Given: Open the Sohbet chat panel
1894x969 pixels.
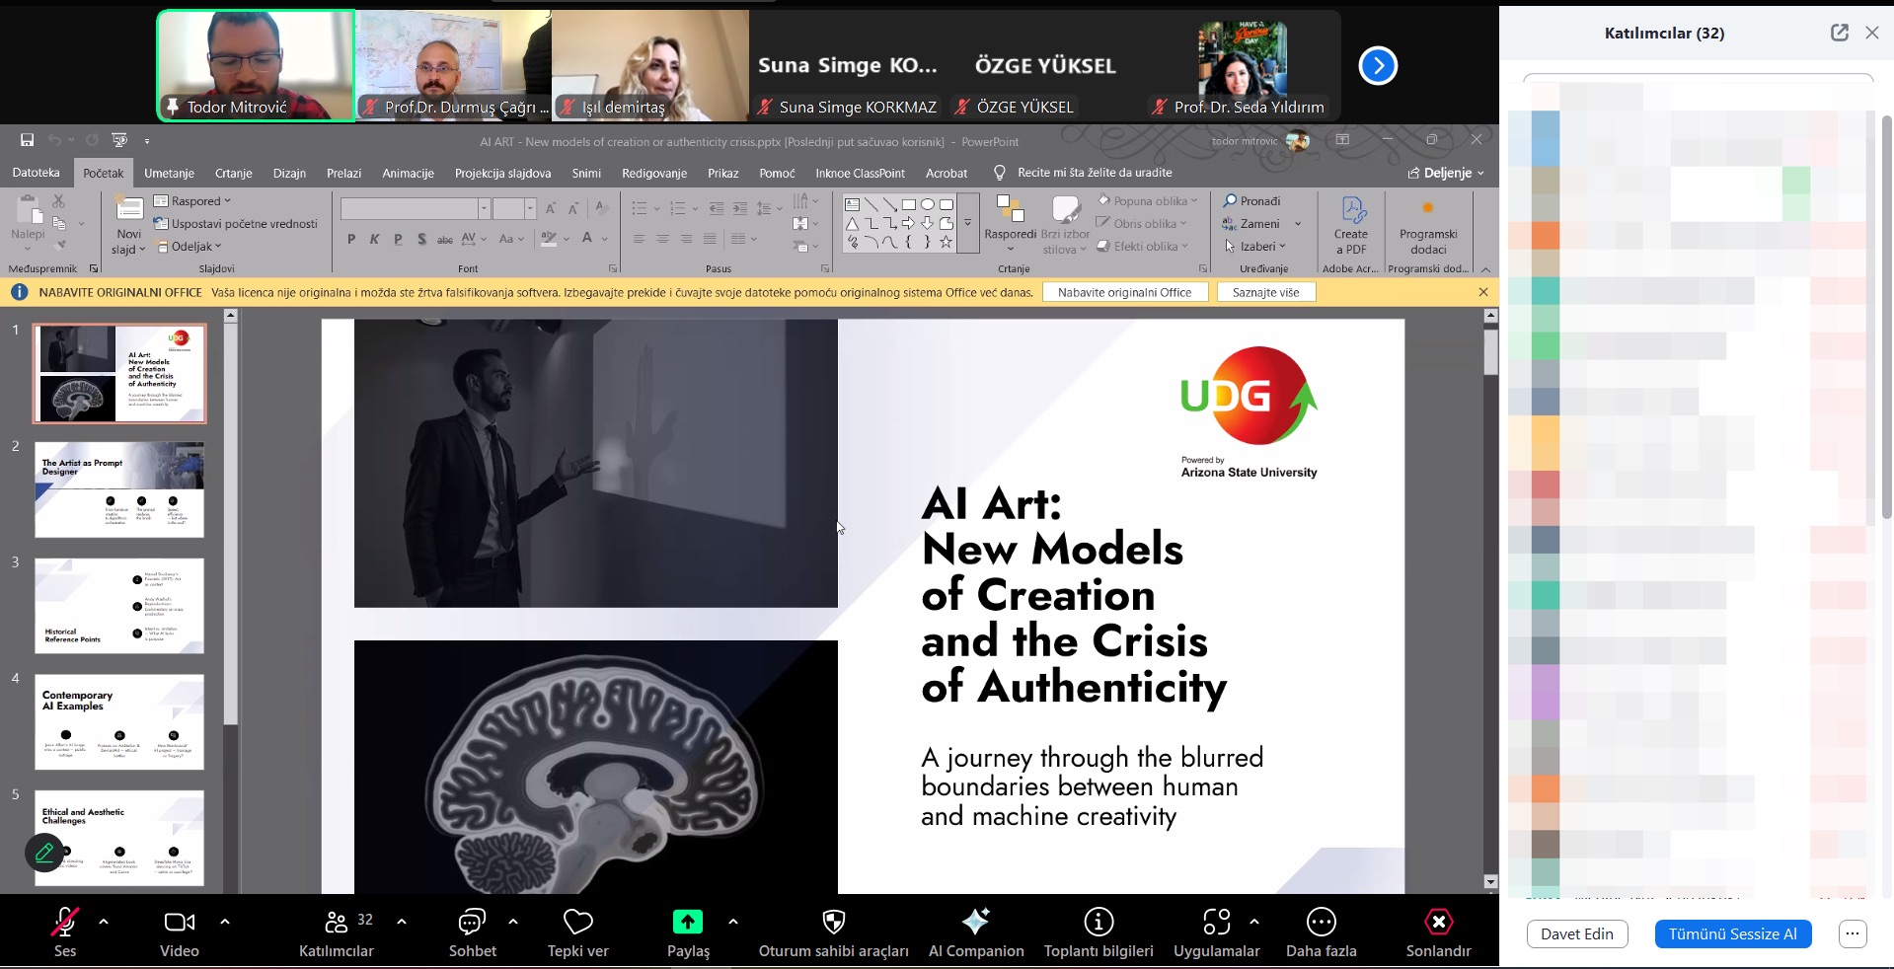Looking at the screenshot, I should 473,932.
